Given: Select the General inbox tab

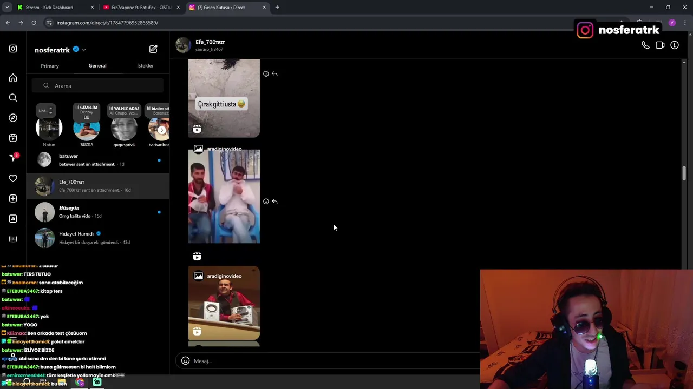Looking at the screenshot, I should 97,65.
